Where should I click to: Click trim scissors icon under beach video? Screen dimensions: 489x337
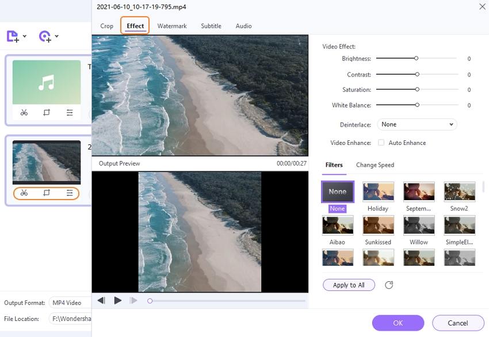24,193
